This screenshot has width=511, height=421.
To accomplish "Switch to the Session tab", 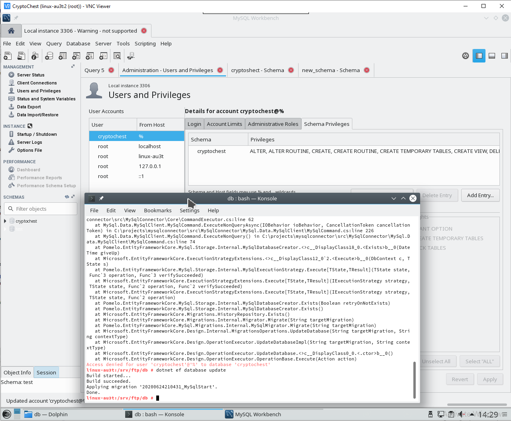I will pos(46,372).
